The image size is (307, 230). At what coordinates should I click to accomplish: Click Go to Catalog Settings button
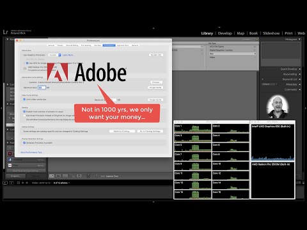tap(150, 131)
